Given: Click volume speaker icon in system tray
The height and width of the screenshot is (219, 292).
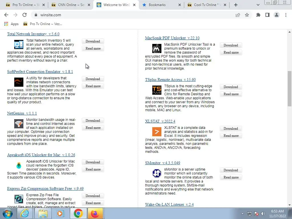Looking at the screenshot, I should coord(263,214).
